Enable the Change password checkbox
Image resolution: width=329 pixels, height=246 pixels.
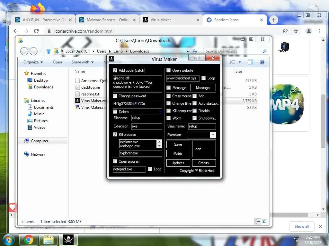(x=115, y=96)
